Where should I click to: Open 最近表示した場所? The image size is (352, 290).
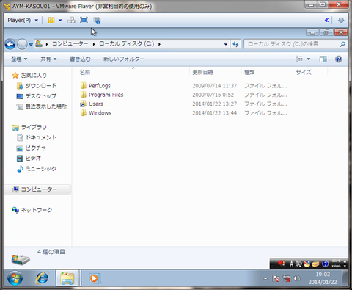[46, 106]
